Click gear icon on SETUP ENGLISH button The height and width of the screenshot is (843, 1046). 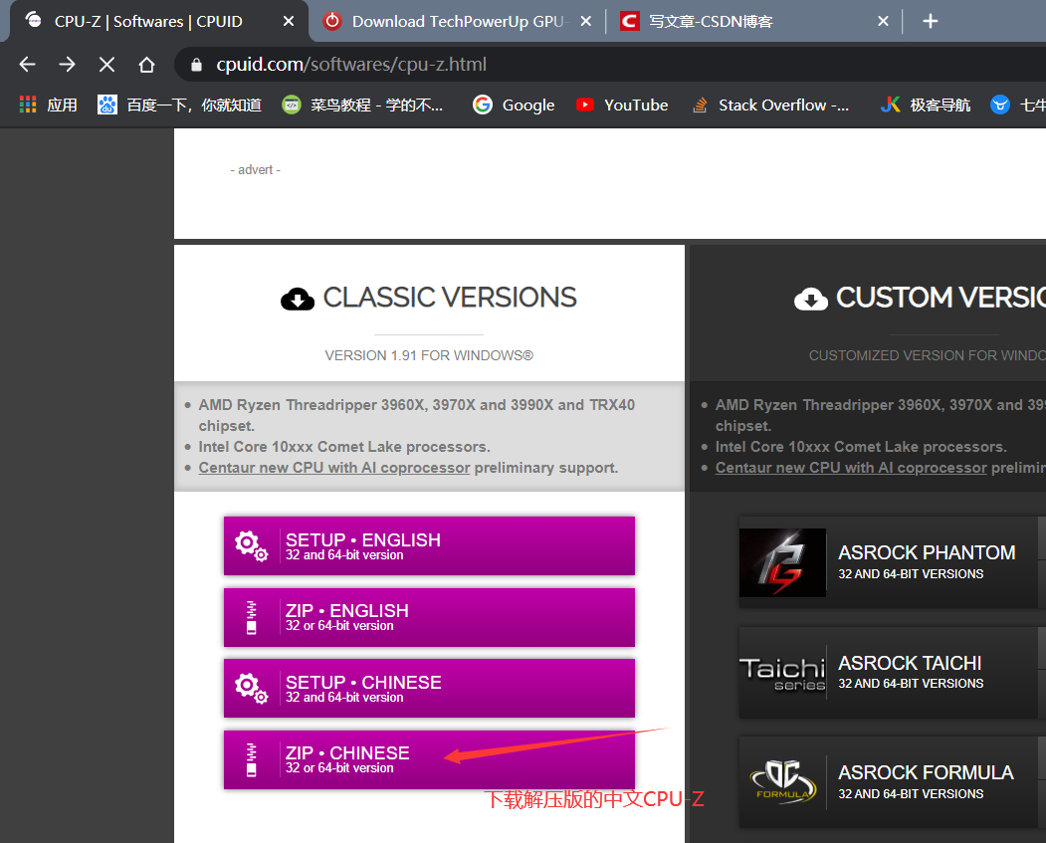tap(251, 545)
